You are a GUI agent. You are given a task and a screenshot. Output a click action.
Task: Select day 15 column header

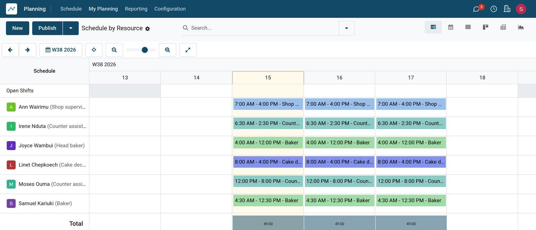[268, 78]
